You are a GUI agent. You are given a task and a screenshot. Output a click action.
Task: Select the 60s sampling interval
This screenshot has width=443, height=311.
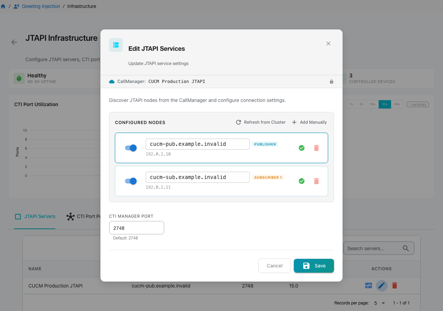click(x=397, y=104)
